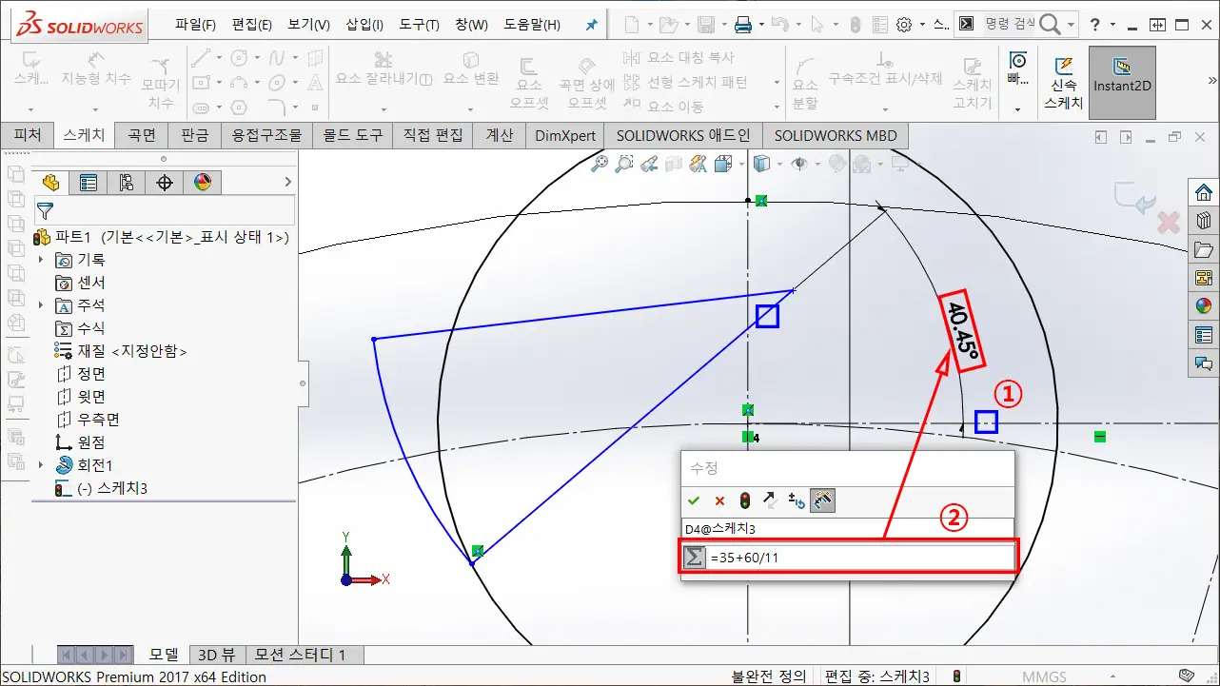Open the PropertyManager tab
The image size is (1220, 686).
(89, 182)
